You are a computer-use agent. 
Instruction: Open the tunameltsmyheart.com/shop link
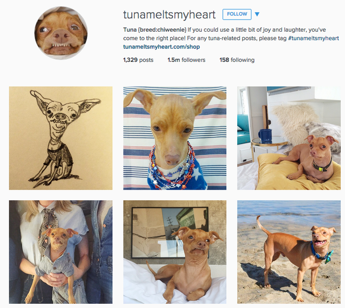click(161, 46)
